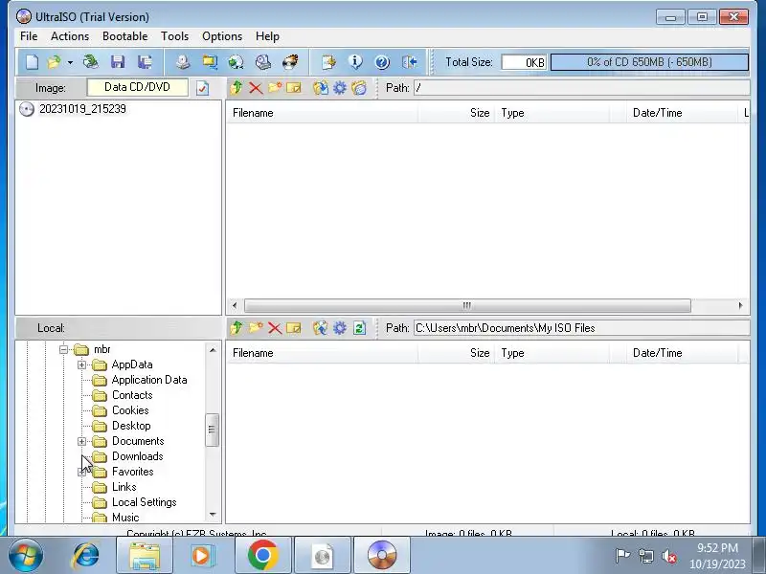Click the gear Properties icon in image toolbar

[340, 88]
